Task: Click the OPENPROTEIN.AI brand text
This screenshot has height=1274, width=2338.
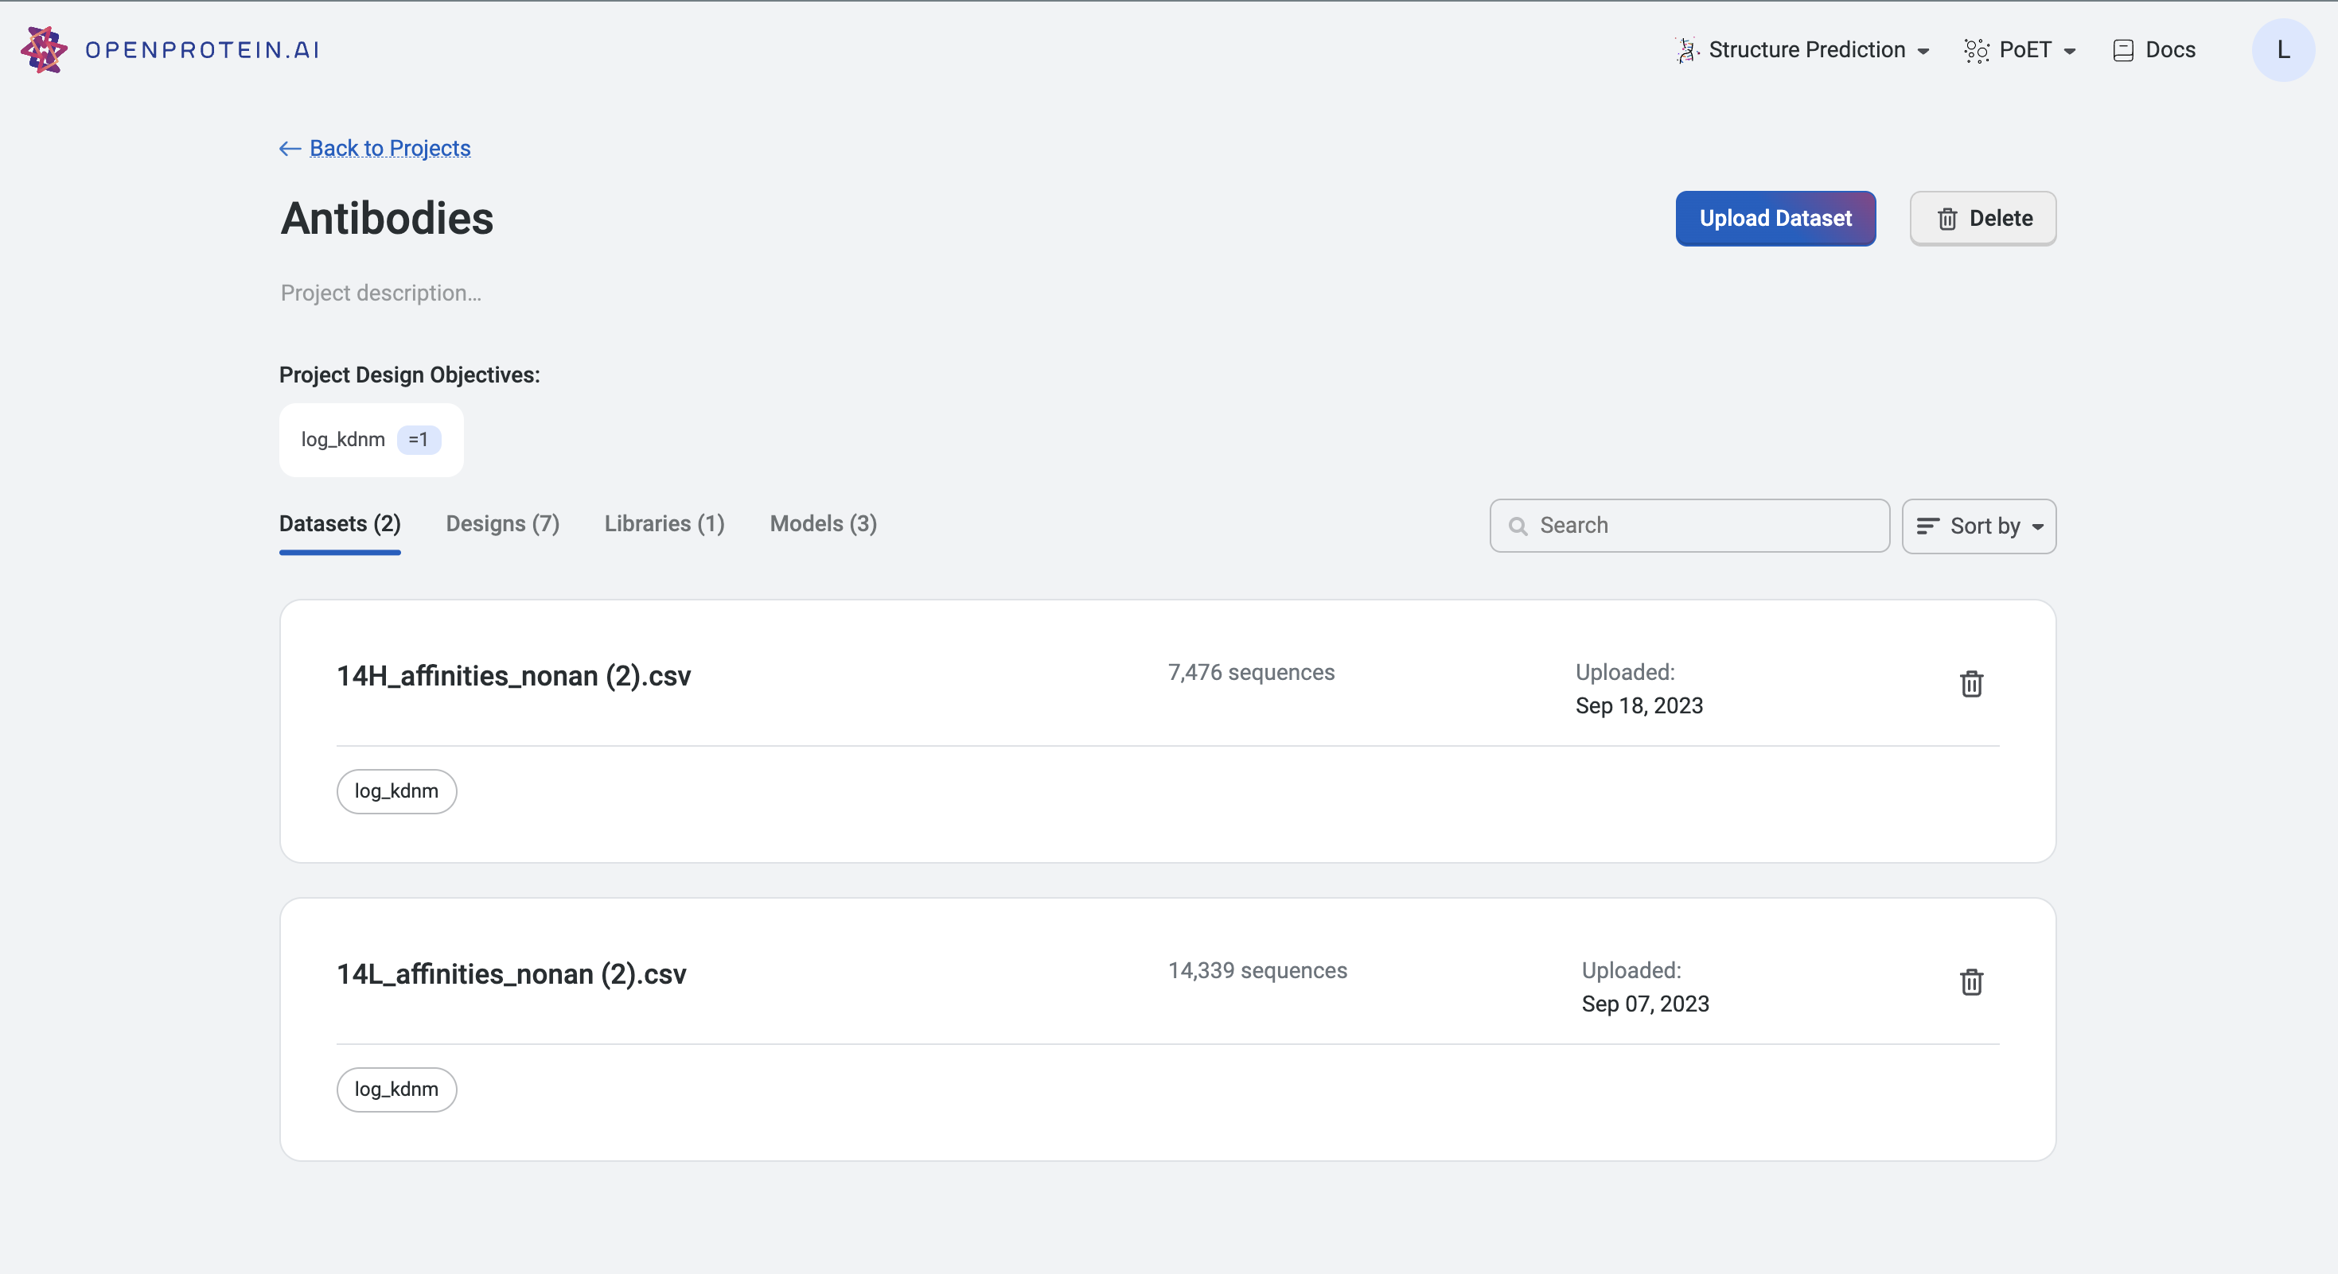Action: tap(201, 50)
